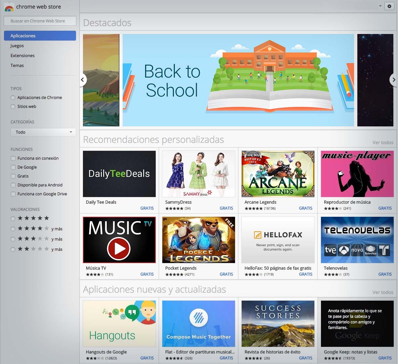Go back in carousel with left arrow
Screen dimensions: 398x364
[x=83, y=80]
